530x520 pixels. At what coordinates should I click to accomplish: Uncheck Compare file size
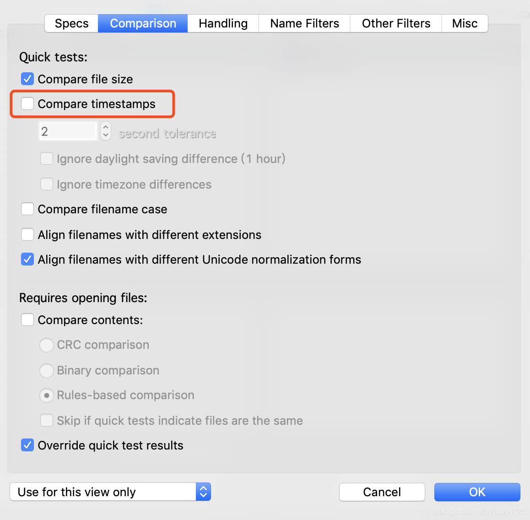click(27, 79)
